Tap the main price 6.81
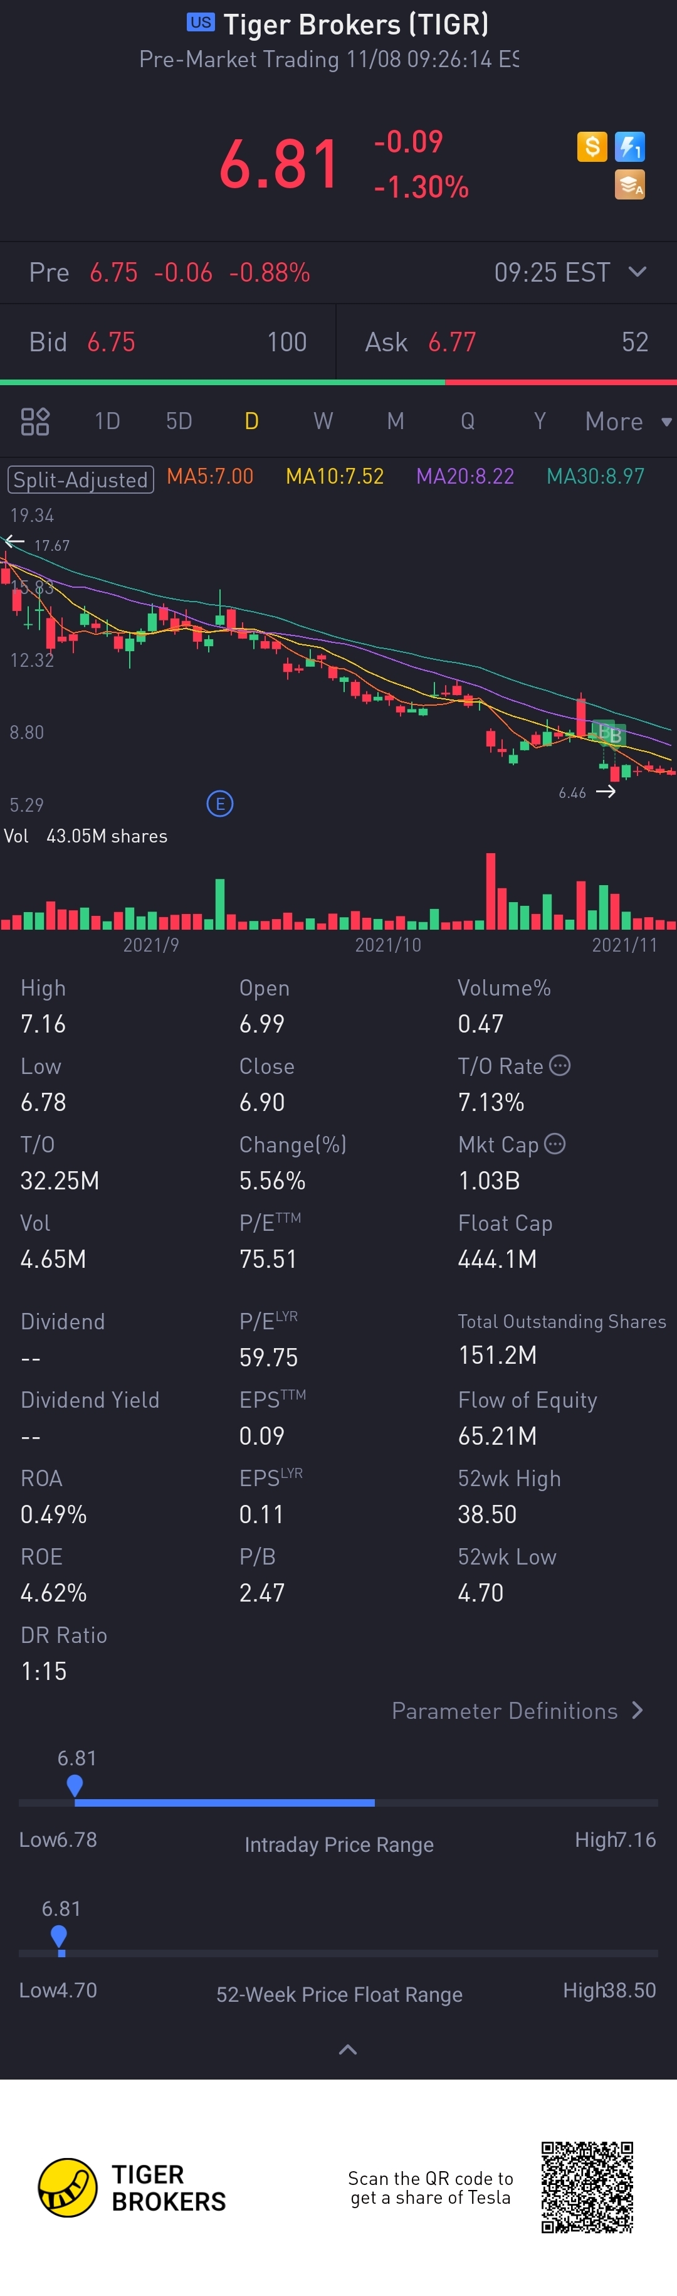Image resolution: width=677 pixels, height=2296 pixels. pyautogui.click(x=280, y=165)
